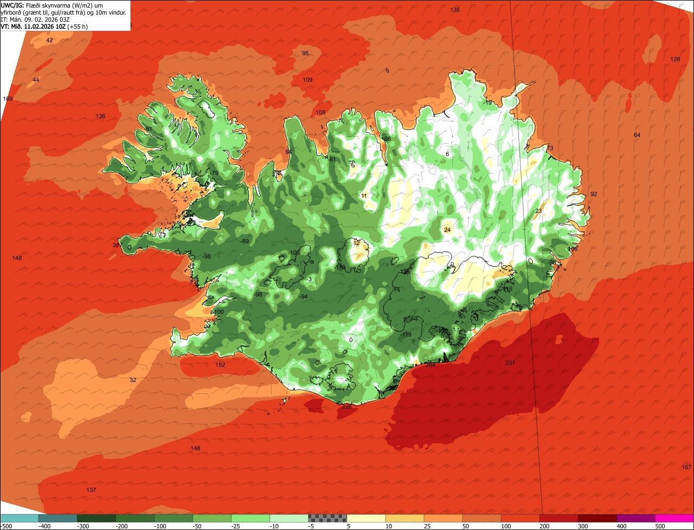Click the map value 23
The image size is (694, 530).
(538, 211)
